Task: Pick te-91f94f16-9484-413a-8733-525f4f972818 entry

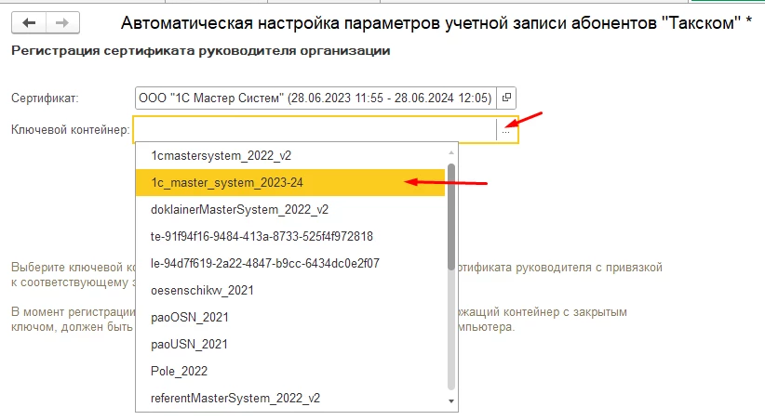Action: 290,236
